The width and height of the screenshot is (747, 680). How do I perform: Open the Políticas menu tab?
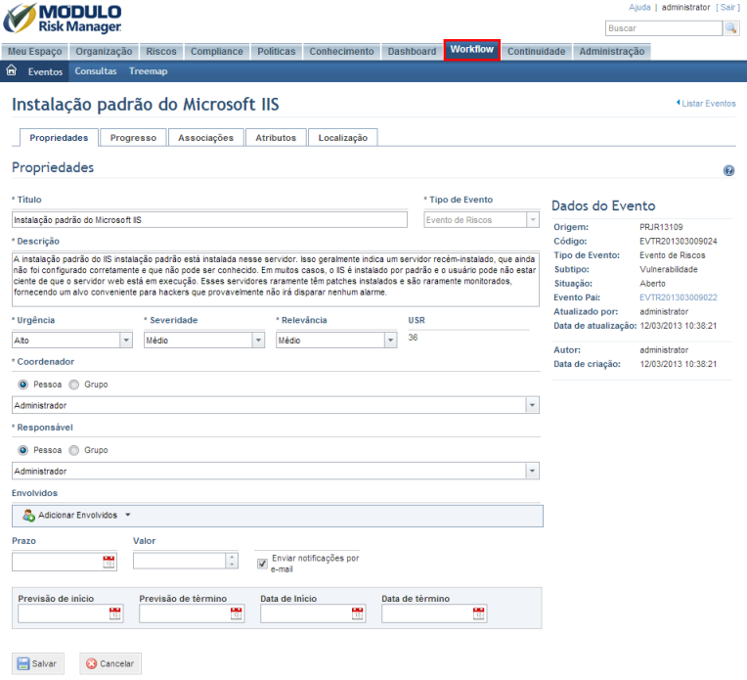[x=277, y=52]
